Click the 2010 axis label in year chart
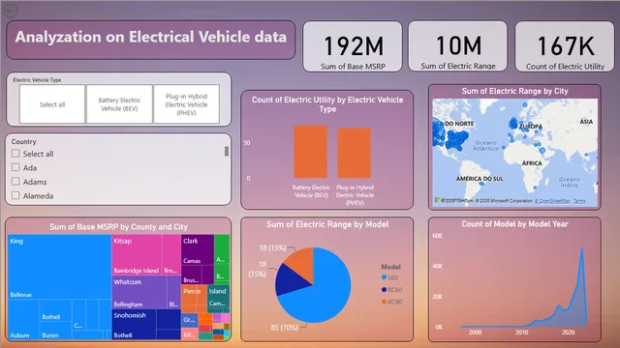620x348 pixels. pos(521,333)
